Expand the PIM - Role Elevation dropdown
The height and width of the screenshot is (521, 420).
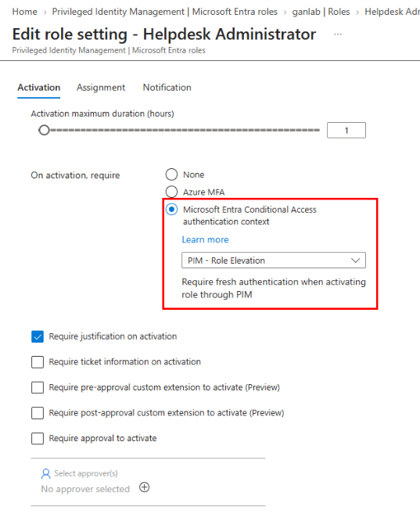coord(274,260)
